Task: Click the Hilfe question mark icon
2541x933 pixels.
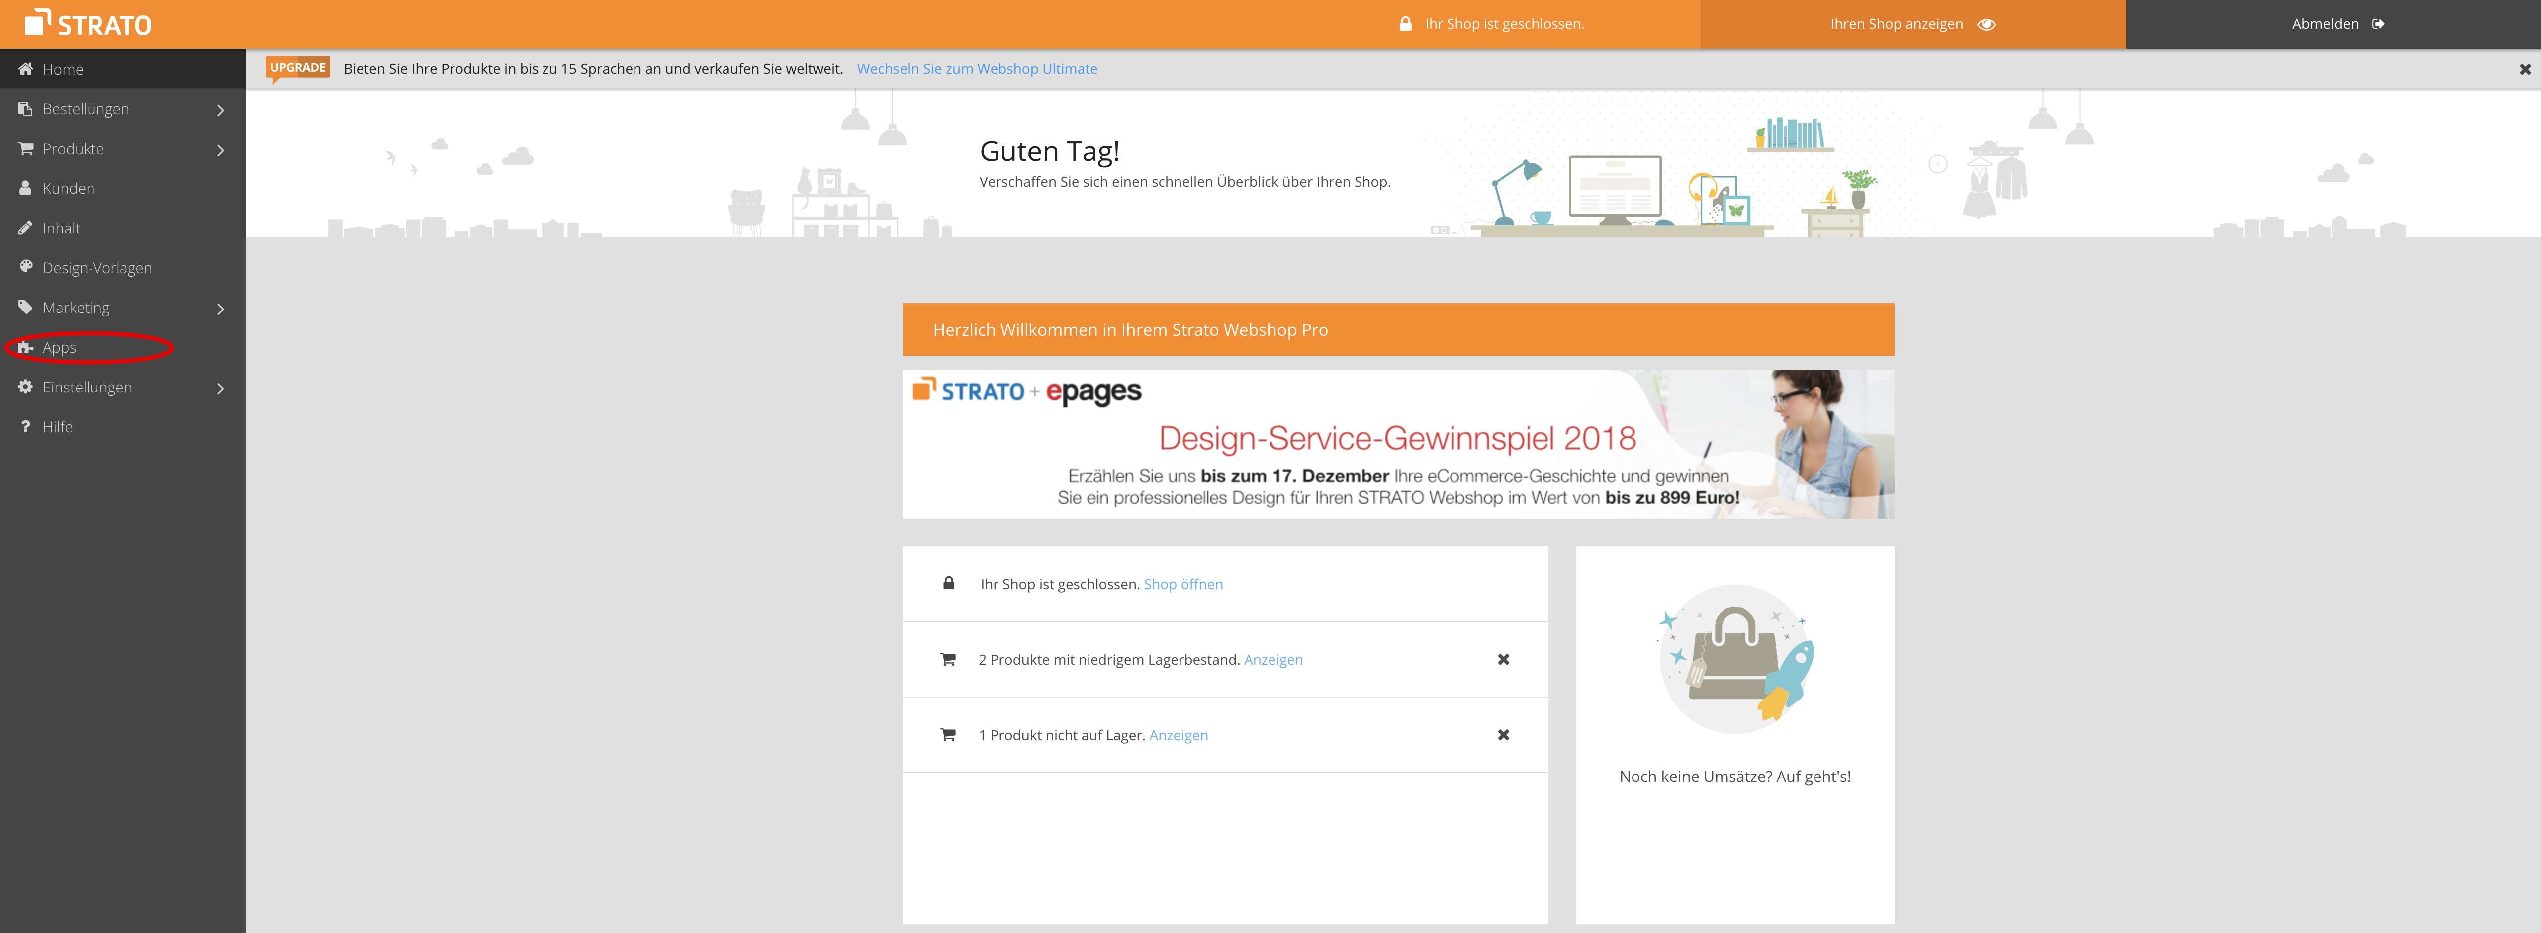Action: click(x=26, y=427)
